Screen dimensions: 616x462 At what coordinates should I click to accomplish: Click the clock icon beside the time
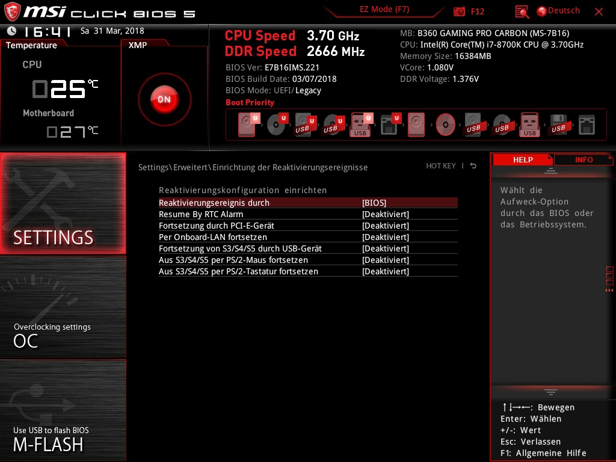(x=12, y=31)
